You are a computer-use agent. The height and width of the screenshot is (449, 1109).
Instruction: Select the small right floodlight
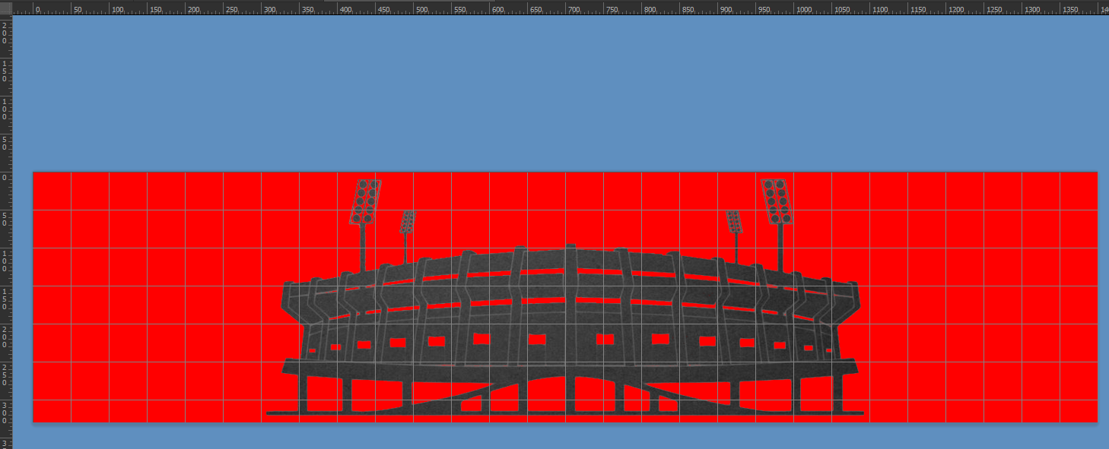click(733, 222)
